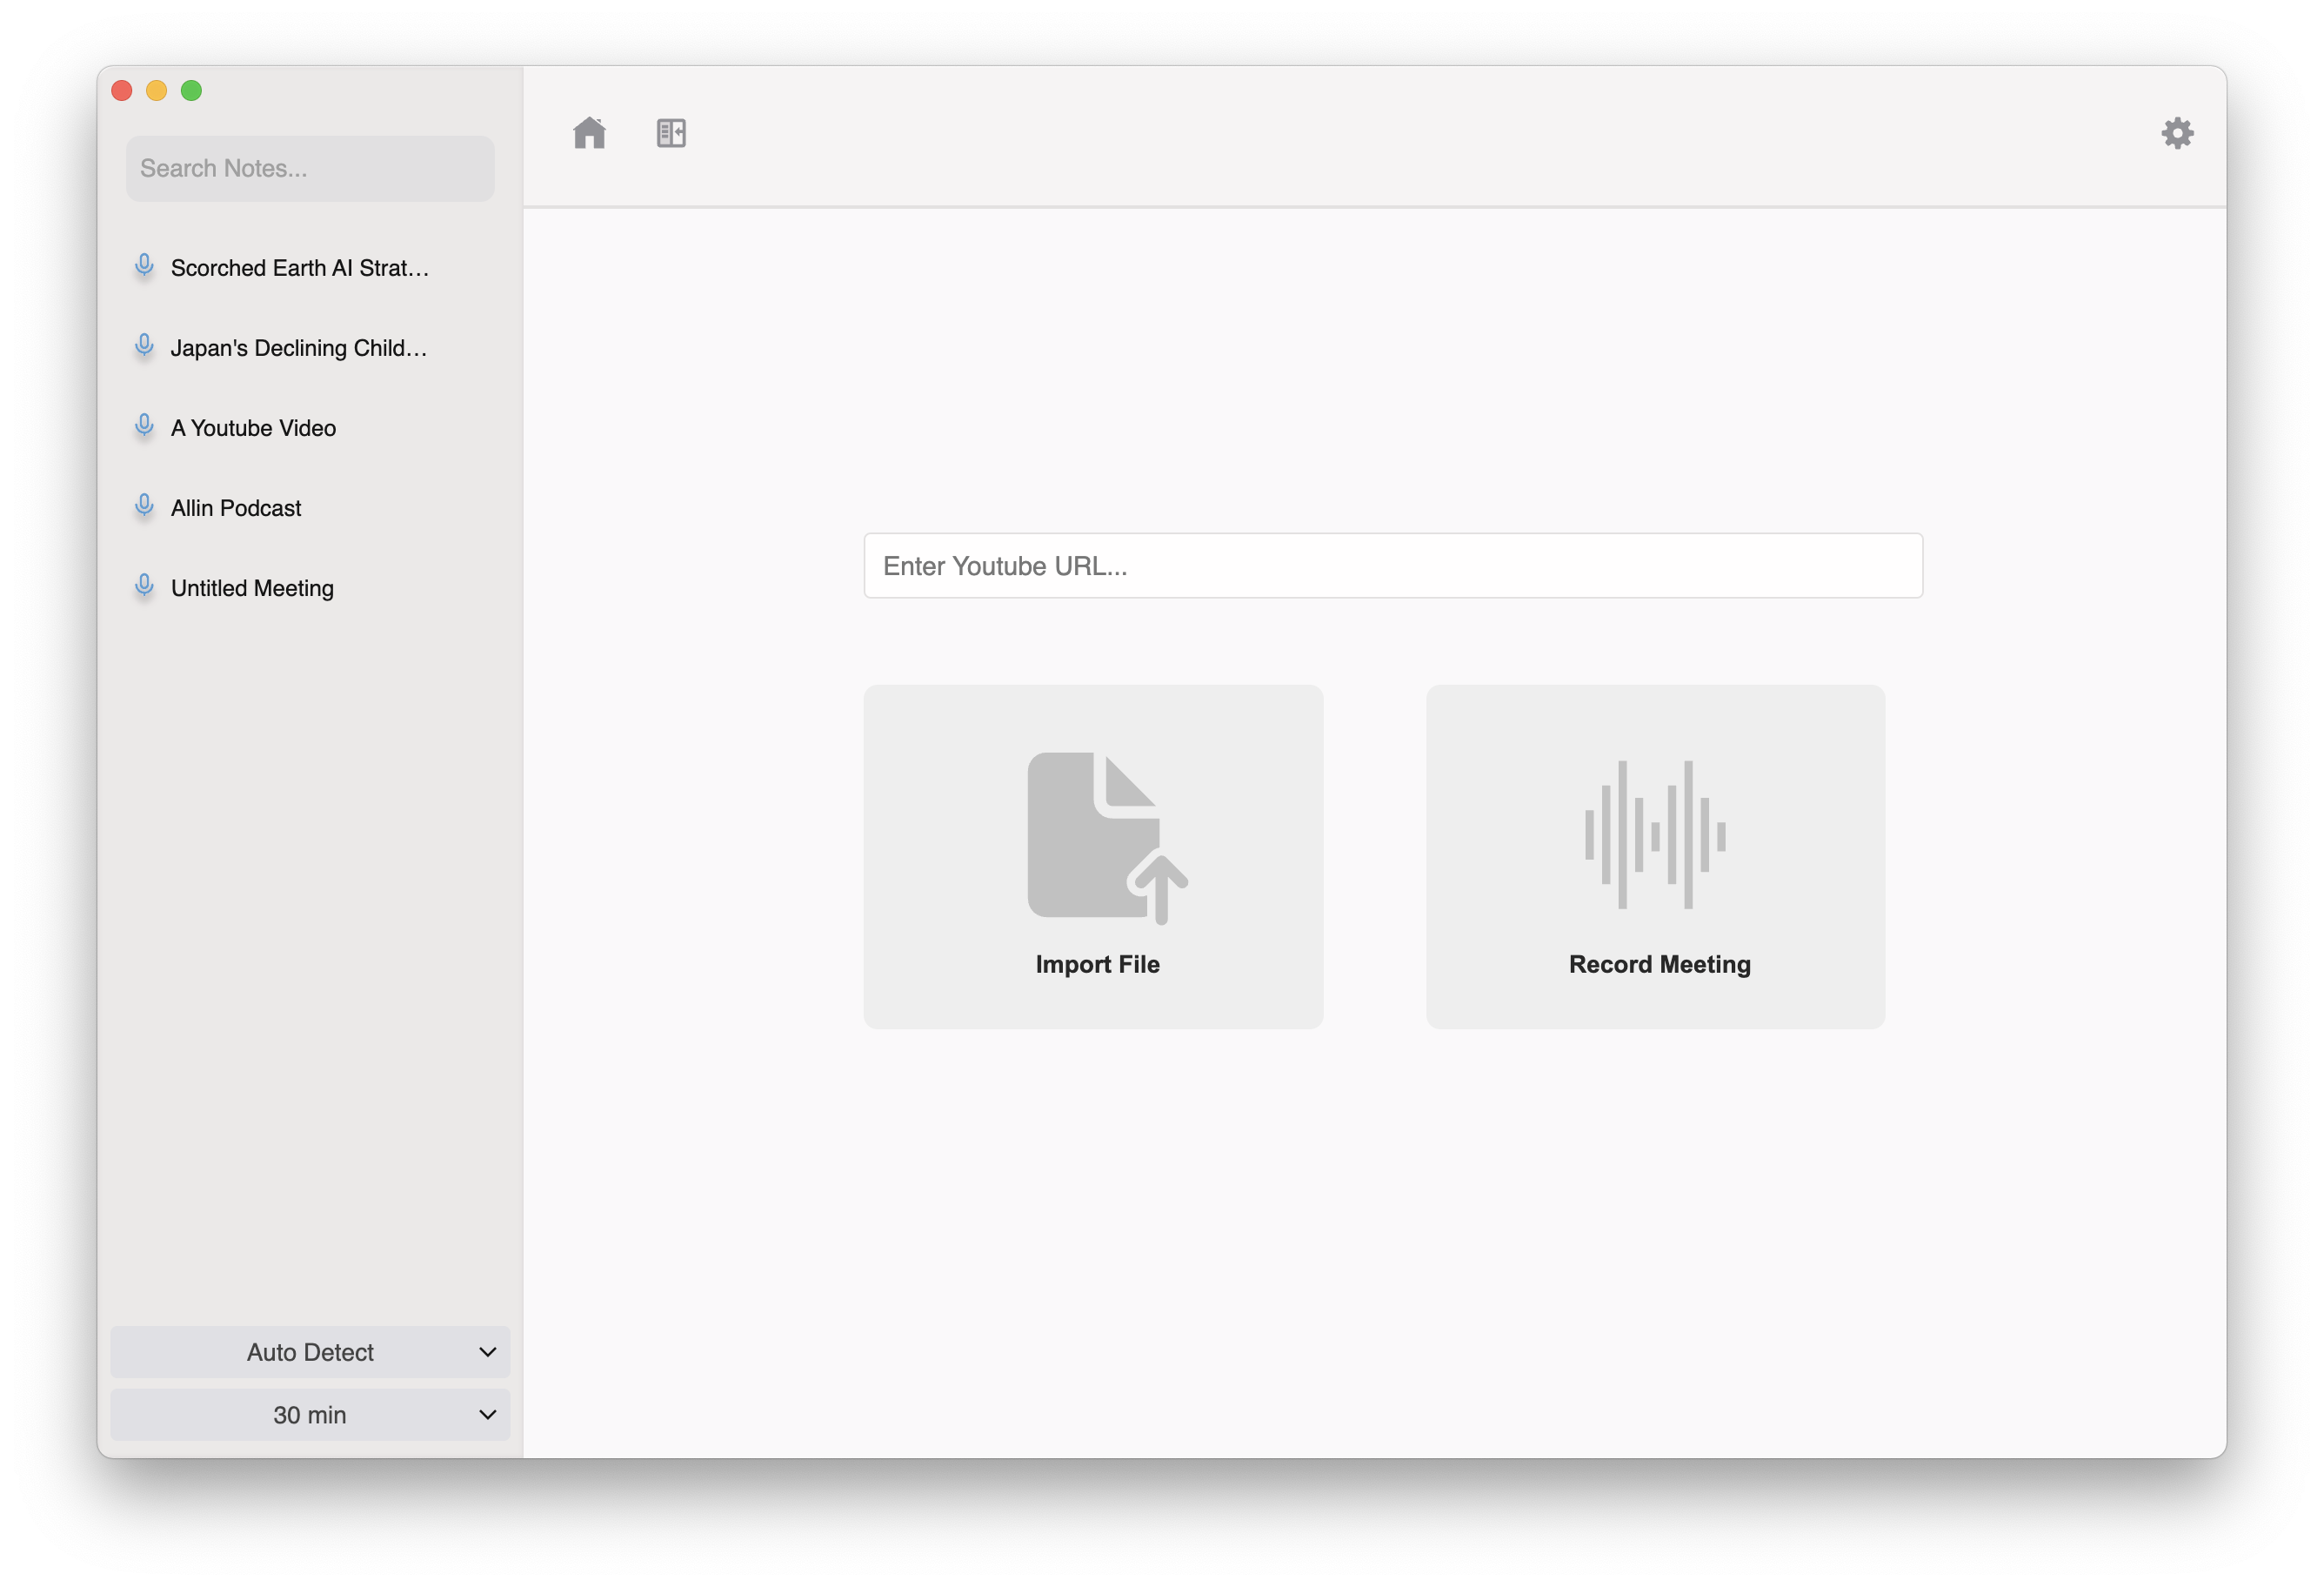Open the home screen view
This screenshot has height=1587, width=2324.
tap(591, 132)
